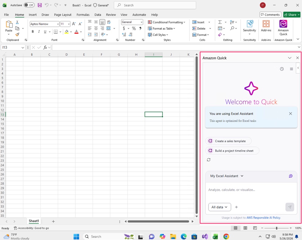Viewport: 302px width, 240px height.
Task: Switch to Page Break Preview in status bar
Action: [x=255, y=228]
